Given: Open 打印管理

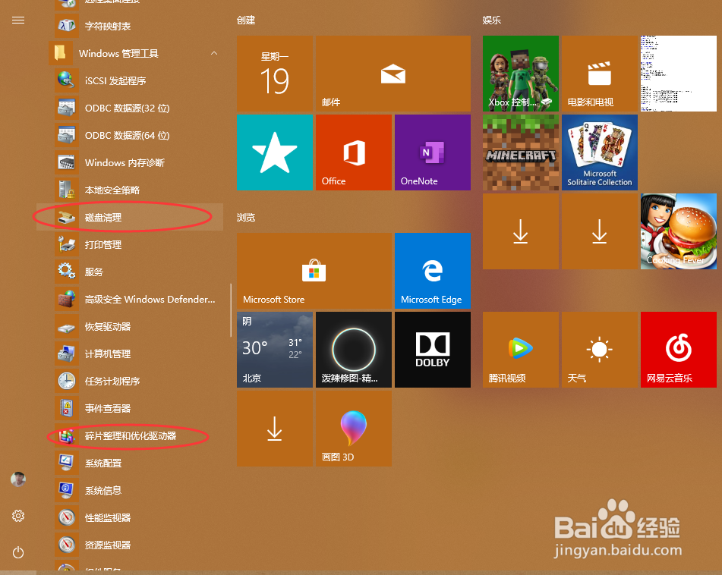Looking at the screenshot, I should click(x=131, y=245).
